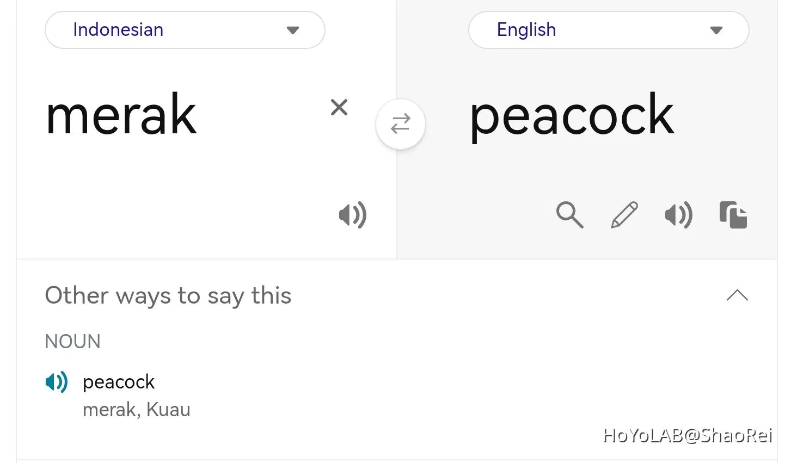Search the translated word with the magnifier

[569, 214]
